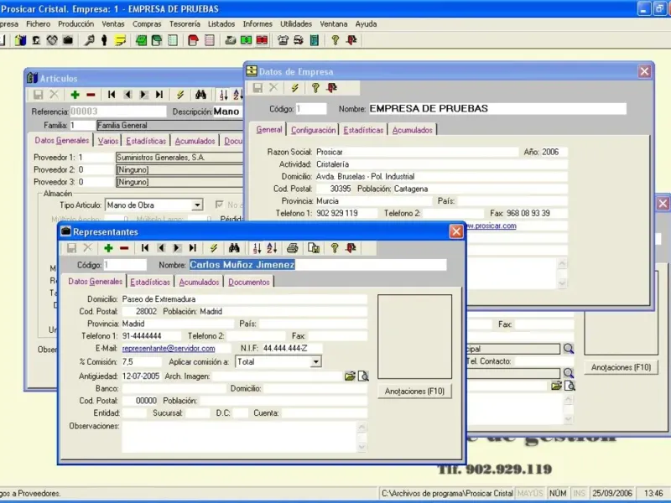Viewport: 671px width, 503px height.
Task: Toggle the checkbox next to Tipo Artículo dropdown
Action: pos(220,205)
